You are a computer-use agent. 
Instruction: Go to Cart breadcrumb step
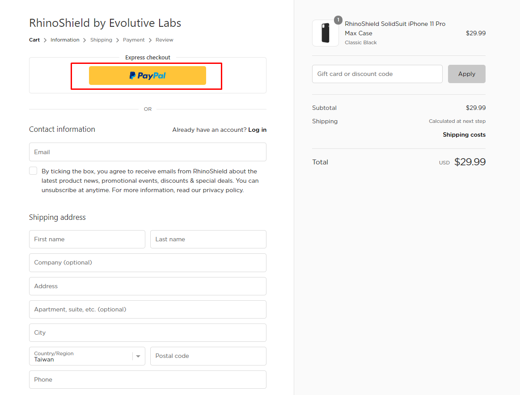click(x=34, y=40)
